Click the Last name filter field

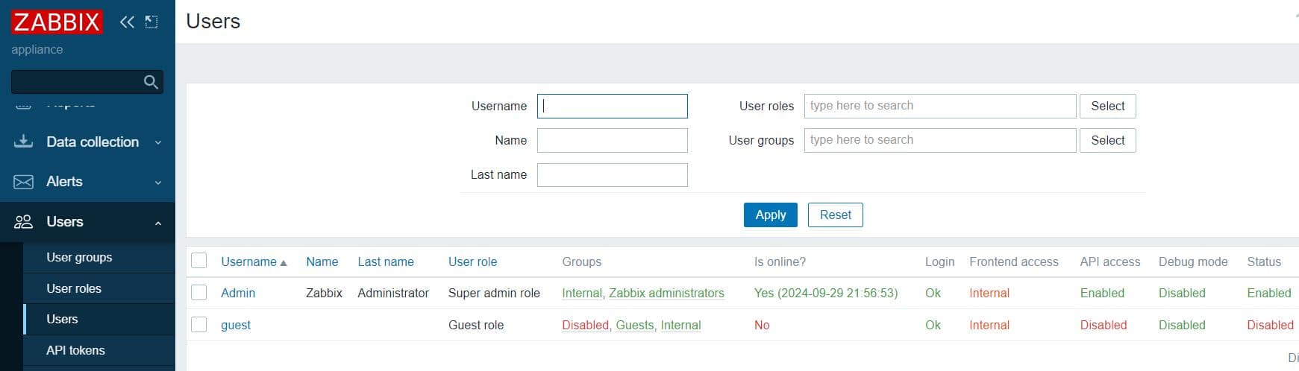tap(612, 174)
